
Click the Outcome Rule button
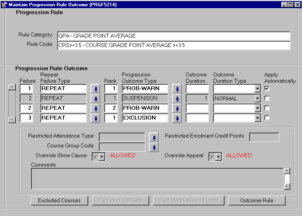tap(257, 200)
